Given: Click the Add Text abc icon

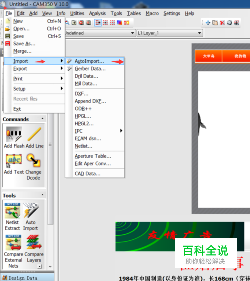Looking at the screenshot, I should pos(14,160).
